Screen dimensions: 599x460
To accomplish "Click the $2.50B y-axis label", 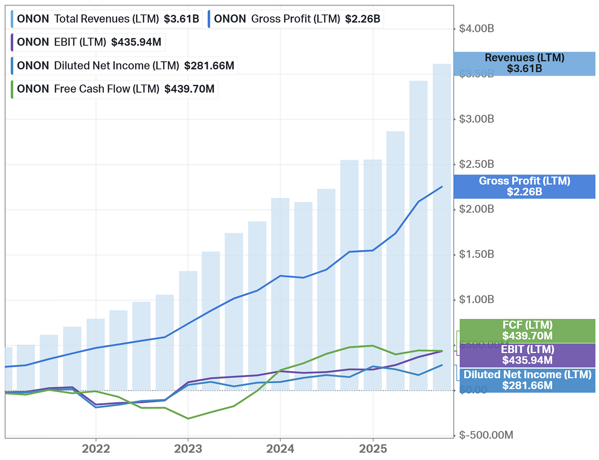I will [x=476, y=165].
